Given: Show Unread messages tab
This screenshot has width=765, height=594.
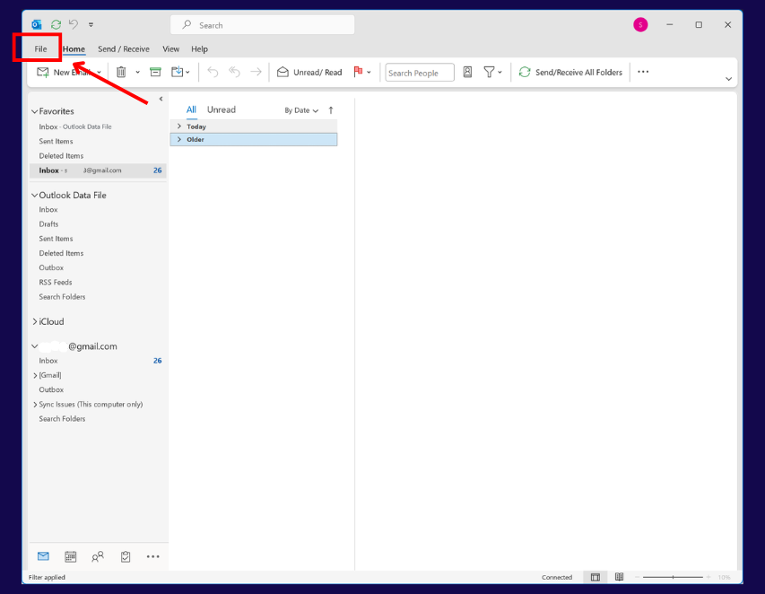Looking at the screenshot, I should pyautogui.click(x=222, y=109).
